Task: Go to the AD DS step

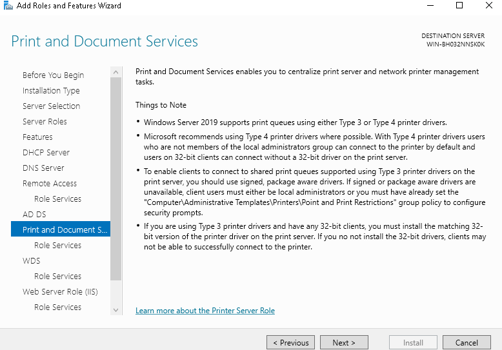Action: click(34, 215)
